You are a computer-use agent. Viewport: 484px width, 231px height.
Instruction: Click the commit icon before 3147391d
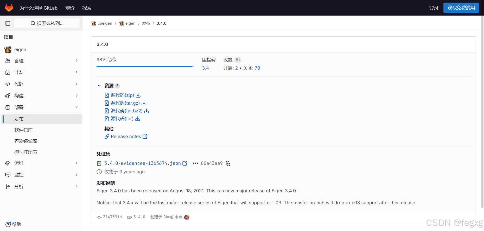99,217
